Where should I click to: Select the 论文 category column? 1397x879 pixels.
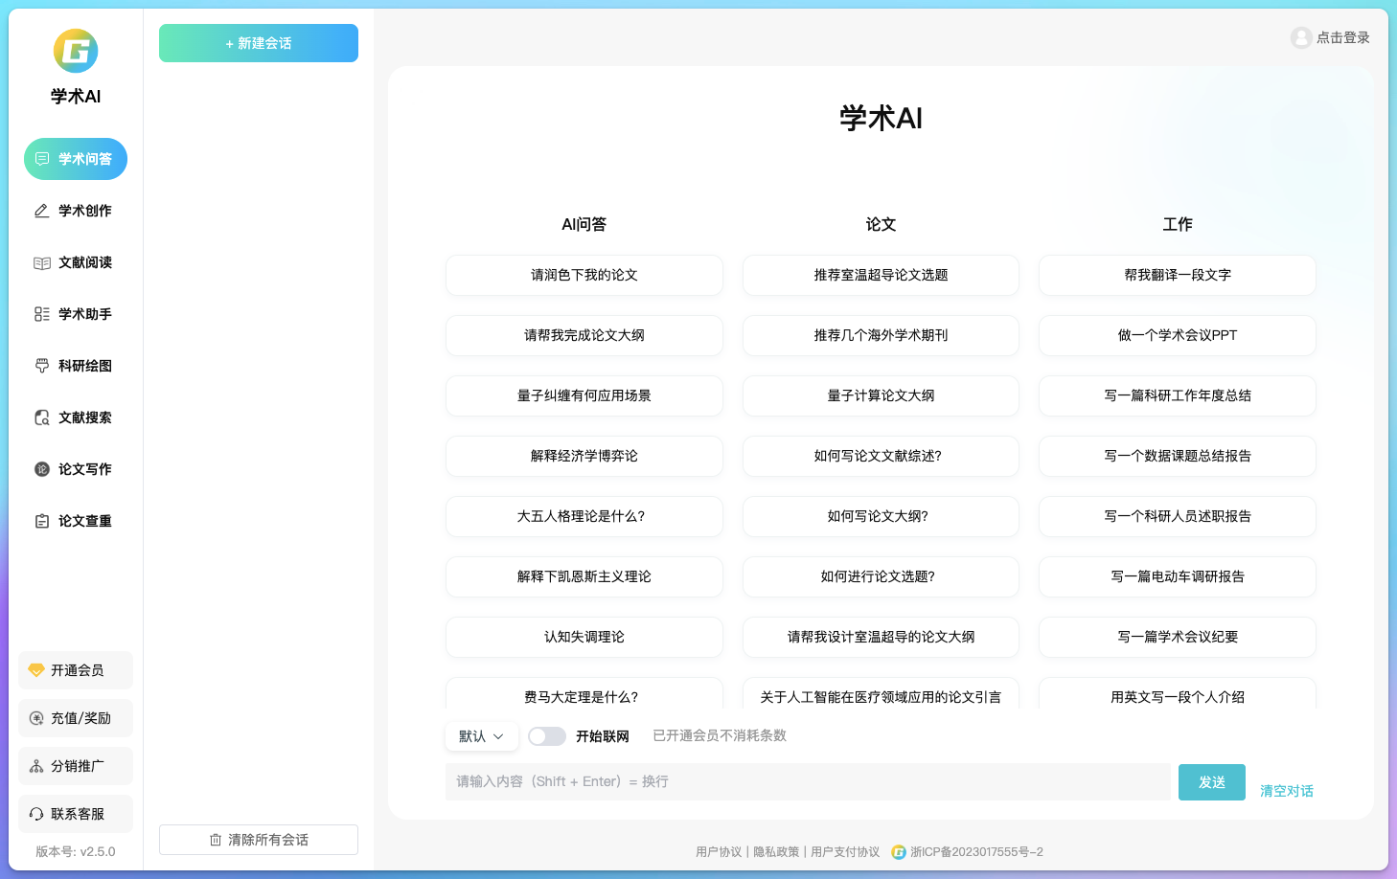click(880, 224)
